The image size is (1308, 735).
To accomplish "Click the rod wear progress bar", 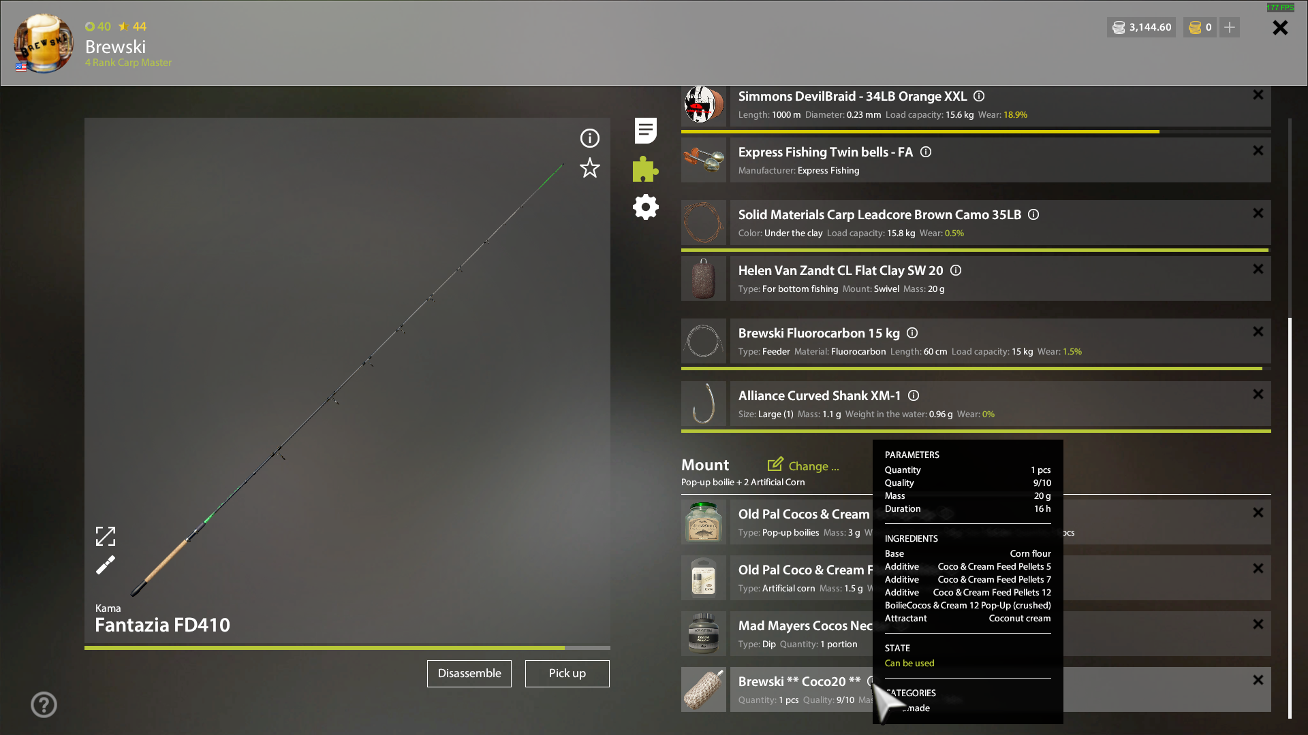I will [347, 648].
